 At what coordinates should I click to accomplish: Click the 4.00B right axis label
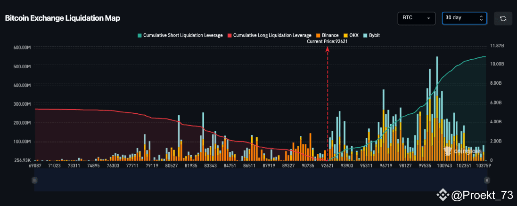click(496, 122)
